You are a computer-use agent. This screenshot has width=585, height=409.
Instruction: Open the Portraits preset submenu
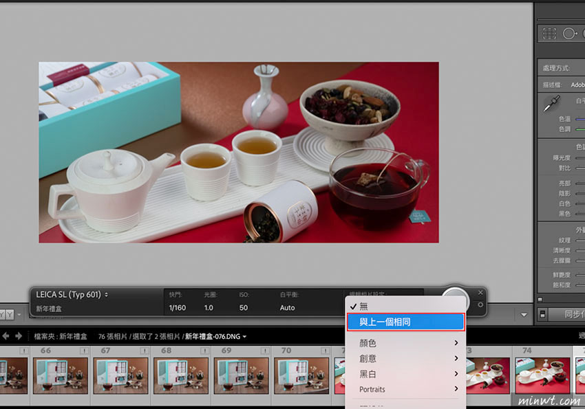pos(405,389)
